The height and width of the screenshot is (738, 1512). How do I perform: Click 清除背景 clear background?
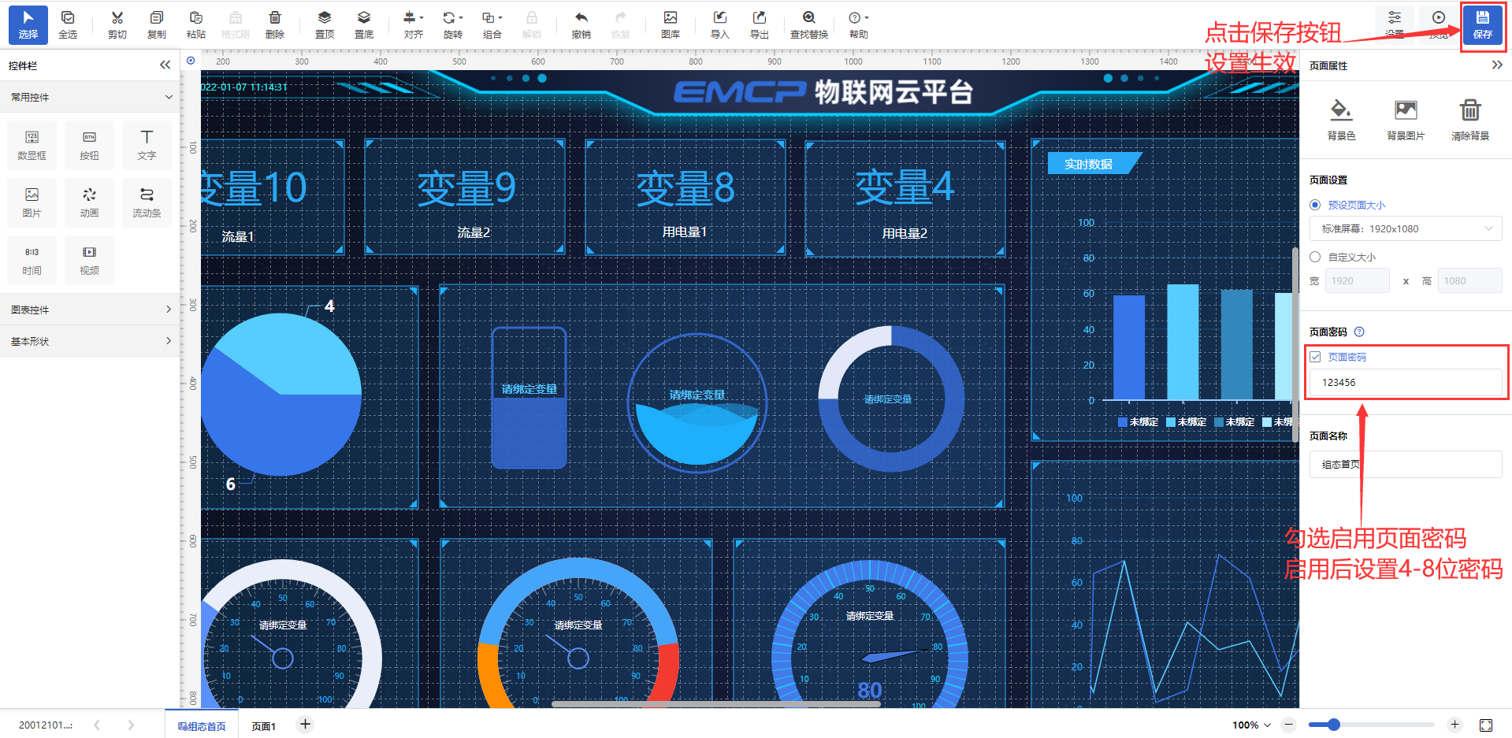pos(1470,120)
